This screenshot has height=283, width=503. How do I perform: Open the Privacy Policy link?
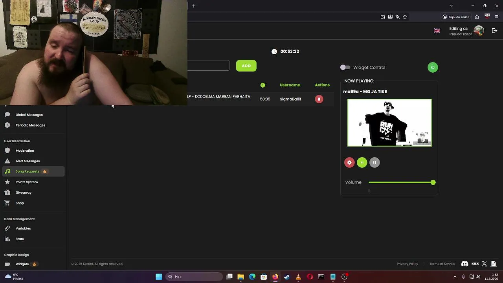point(408,264)
